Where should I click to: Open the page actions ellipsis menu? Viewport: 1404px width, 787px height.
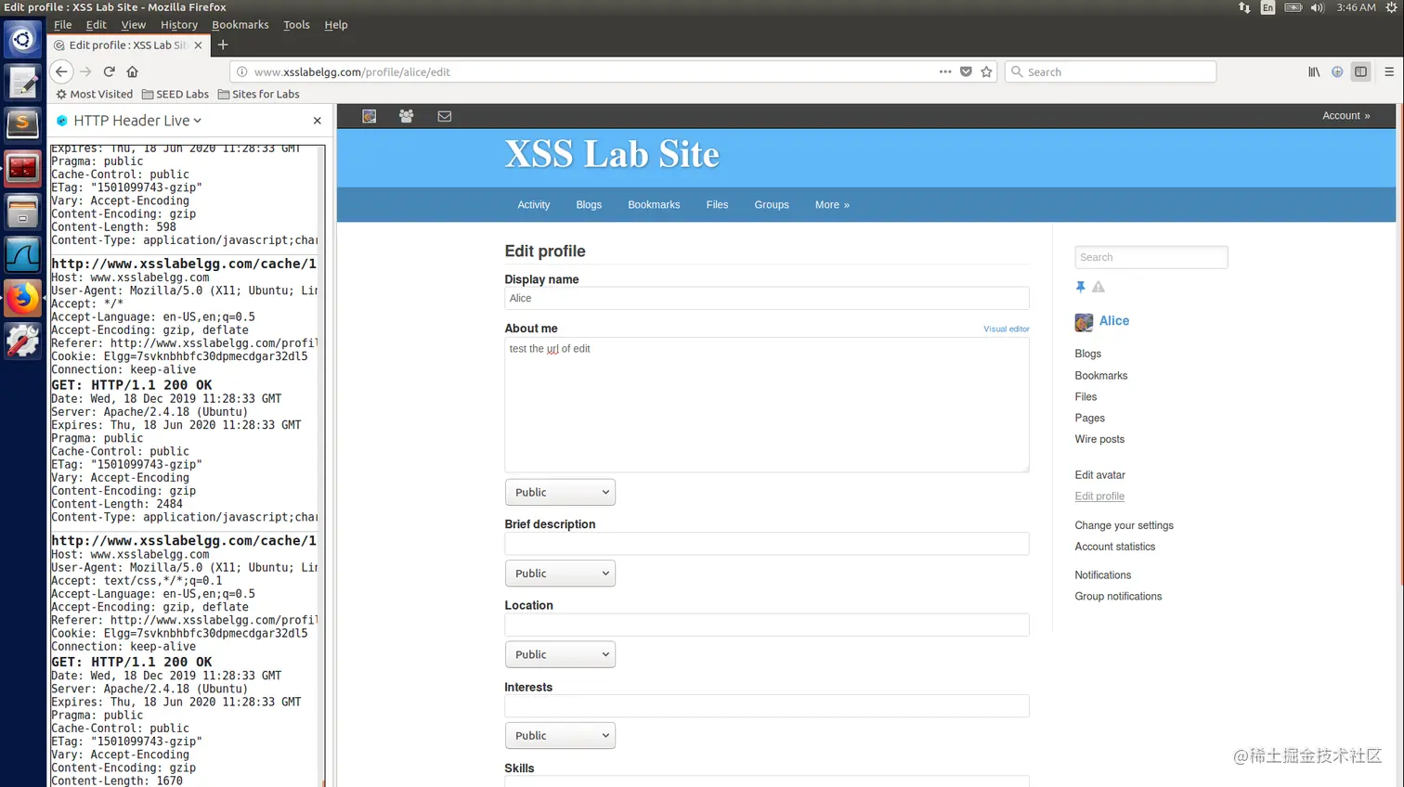click(945, 71)
